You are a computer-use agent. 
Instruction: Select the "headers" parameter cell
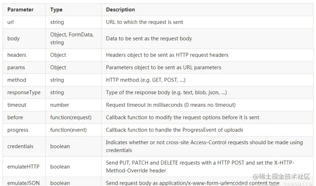tap(17, 55)
